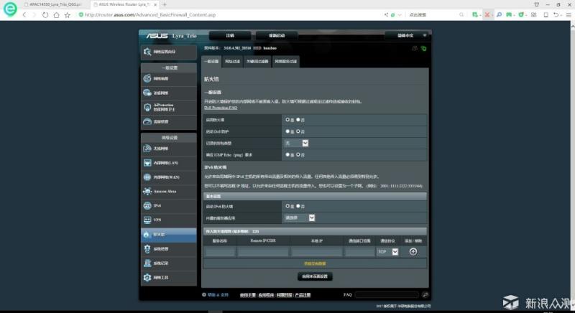Open Traffic Manager in the sidebar
This screenshot has height=313, width=575.
(x=169, y=121)
